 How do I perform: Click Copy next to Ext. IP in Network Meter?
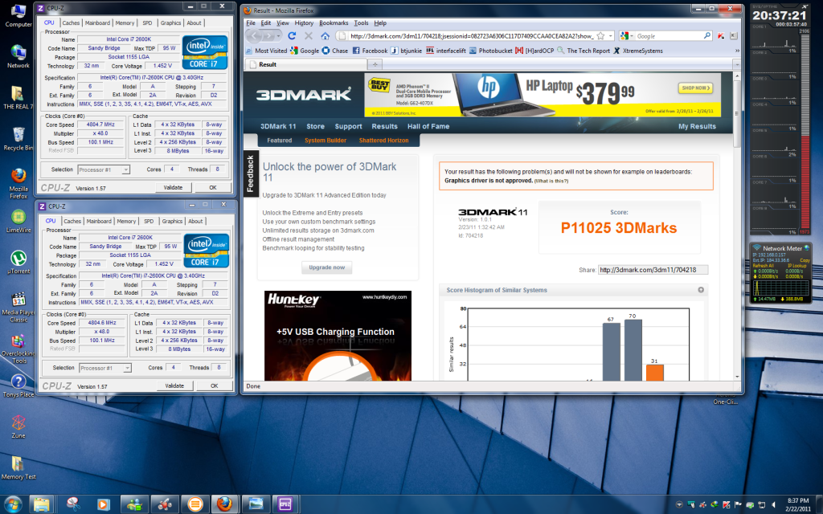tap(805, 260)
